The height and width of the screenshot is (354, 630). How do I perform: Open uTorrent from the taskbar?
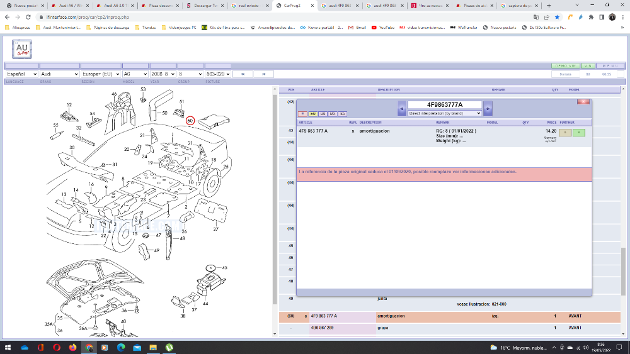[169, 348]
